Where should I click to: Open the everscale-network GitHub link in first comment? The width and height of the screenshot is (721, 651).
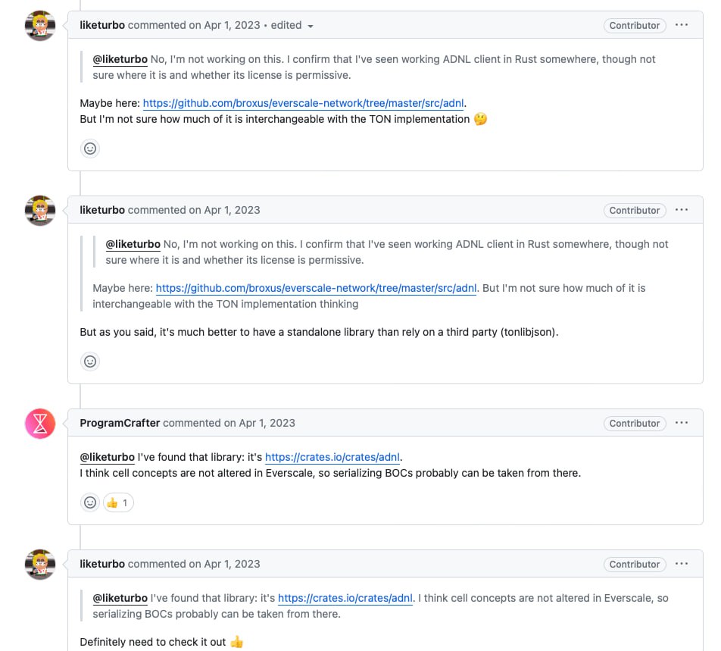tap(303, 103)
